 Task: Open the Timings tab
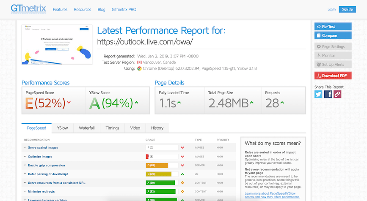[x=112, y=128]
